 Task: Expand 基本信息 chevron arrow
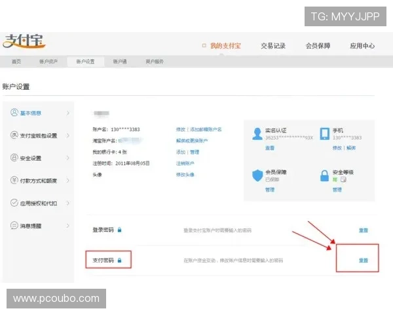click(x=67, y=113)
